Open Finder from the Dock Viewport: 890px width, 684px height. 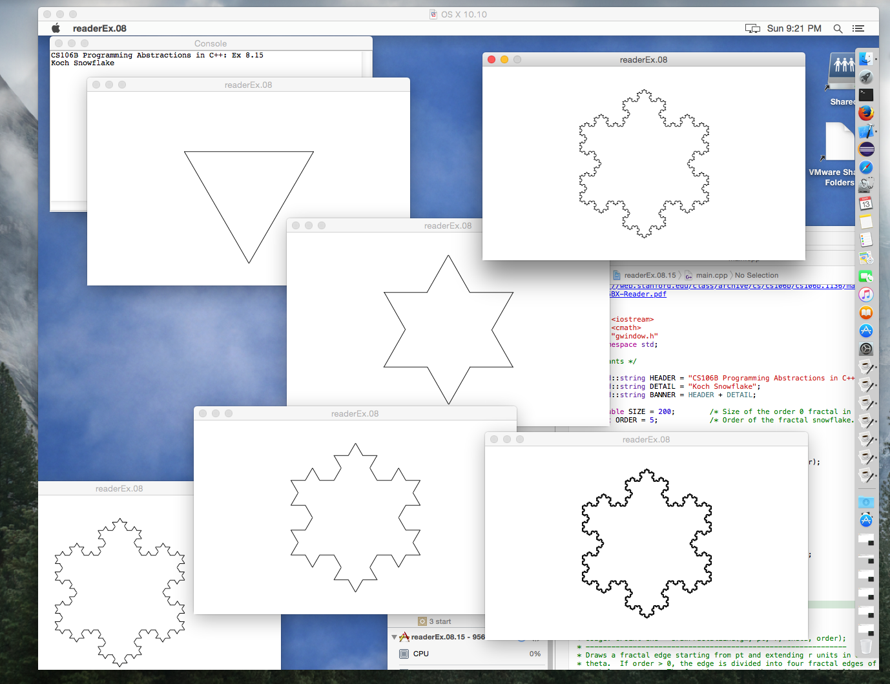866,59
